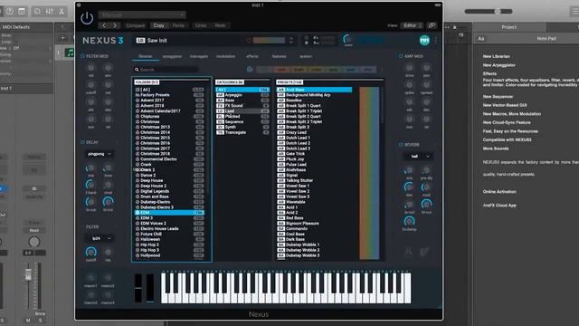The width and height of the screenshot is (579, 326).
Task: Open the delay type pingpong dropdown
Action: coord(100,154)
